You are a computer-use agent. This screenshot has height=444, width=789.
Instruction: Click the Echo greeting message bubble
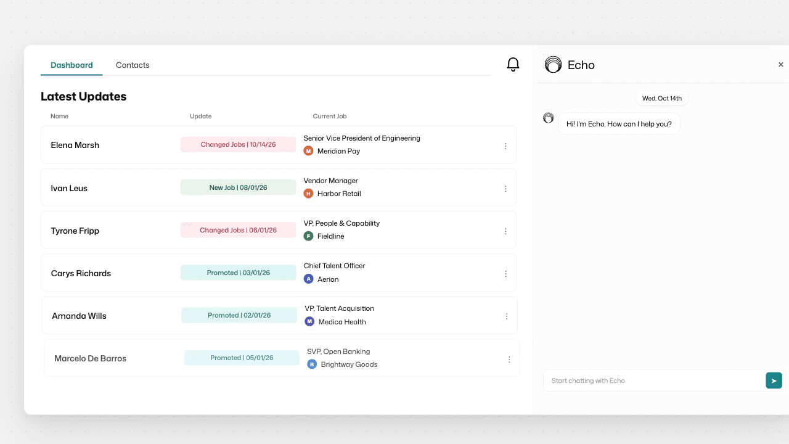click(619, 124)
